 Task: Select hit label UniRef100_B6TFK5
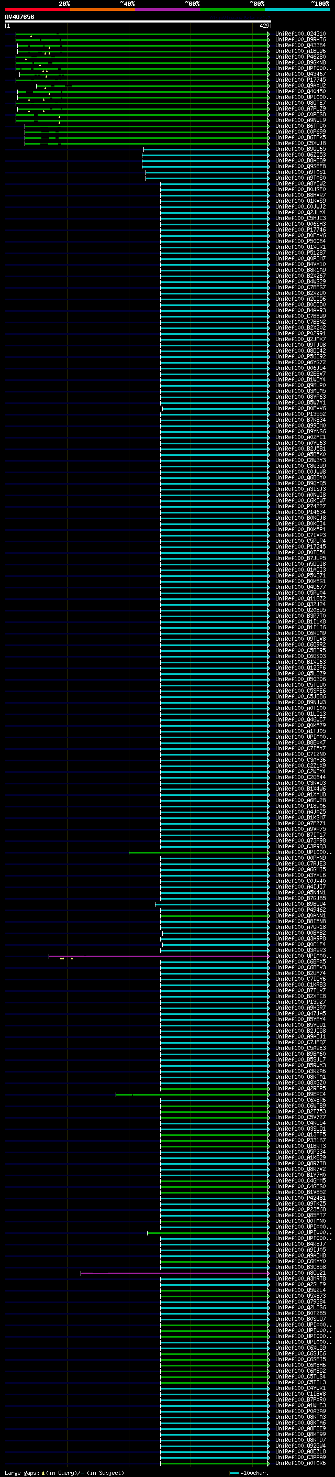300,138
